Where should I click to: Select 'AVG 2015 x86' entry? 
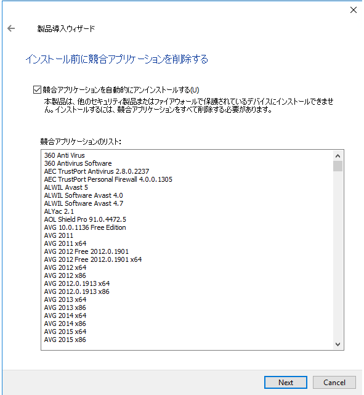pyautogui.click(x=65, y=340)
